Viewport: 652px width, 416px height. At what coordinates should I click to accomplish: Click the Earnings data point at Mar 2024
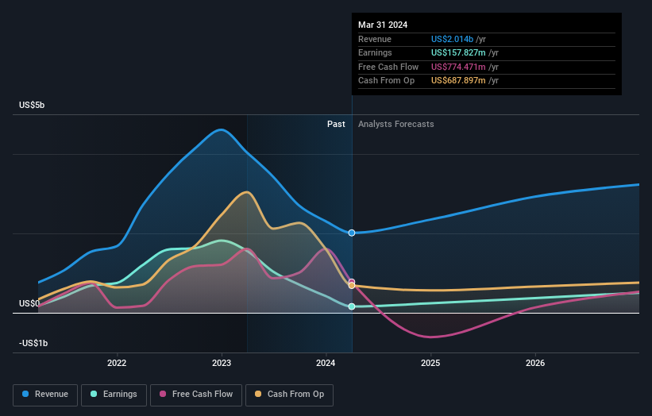352,306
